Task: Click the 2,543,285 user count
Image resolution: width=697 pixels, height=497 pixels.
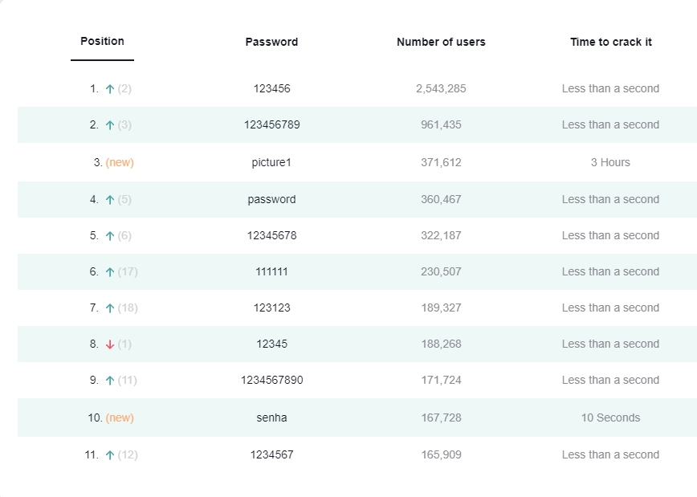Action: point(441,88)
